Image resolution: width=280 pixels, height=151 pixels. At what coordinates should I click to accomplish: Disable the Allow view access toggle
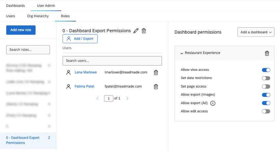266,70
